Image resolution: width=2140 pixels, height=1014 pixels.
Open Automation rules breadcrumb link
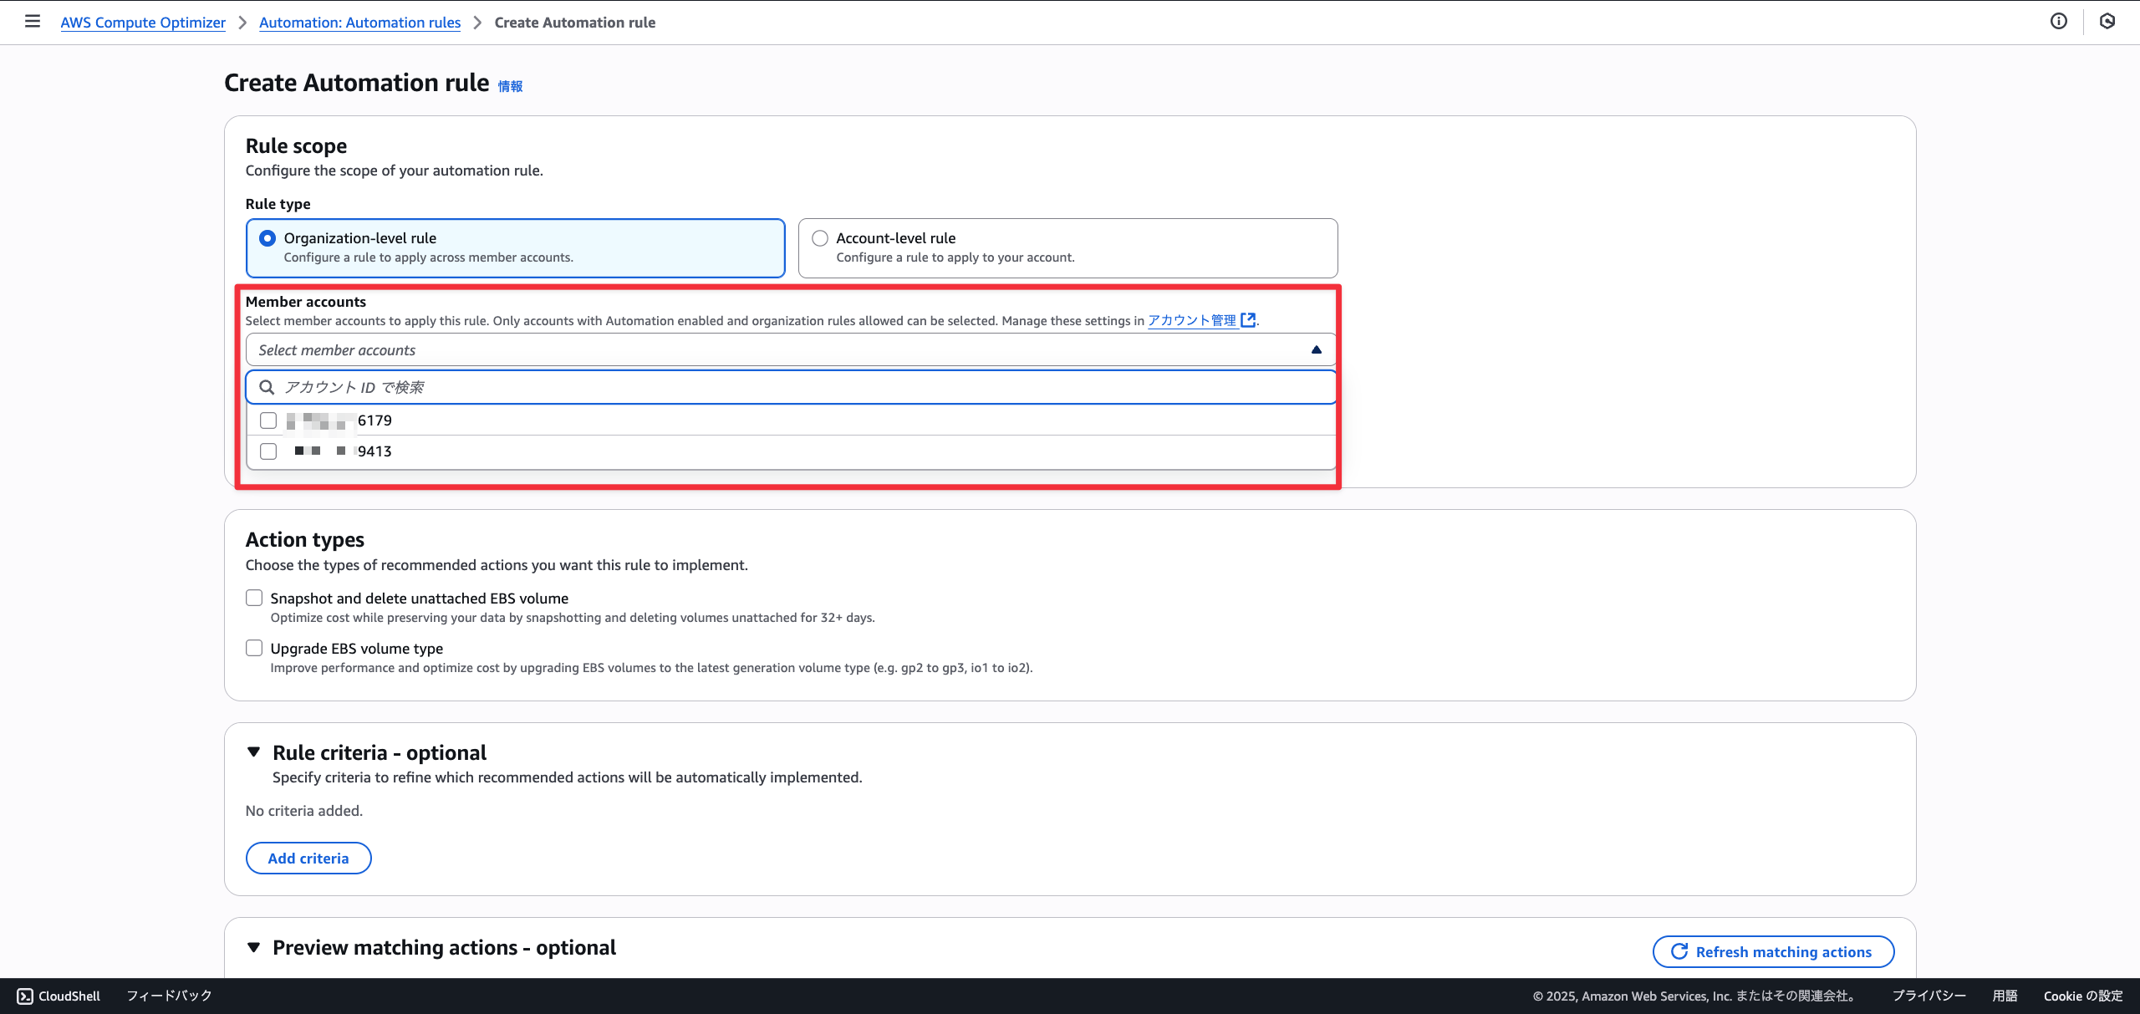[359, 23]
